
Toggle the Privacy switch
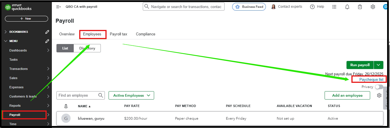click(x=379, y=87)
